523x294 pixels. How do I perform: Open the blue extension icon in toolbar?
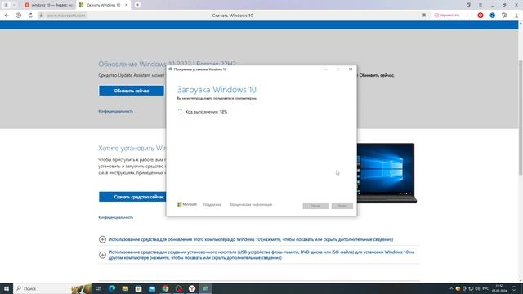[492, 16]
